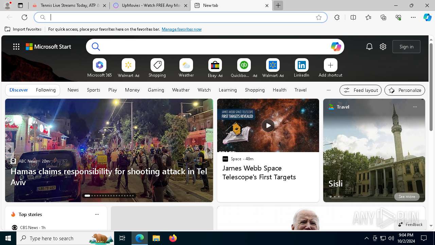Play the James Webb Space Telescope video
Image resolution: width=435 pixels, height=245 pixels.
click(x=268, y=126)
